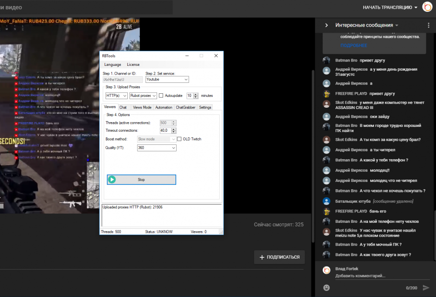Collapse chat with the left chevron icon

326,25
